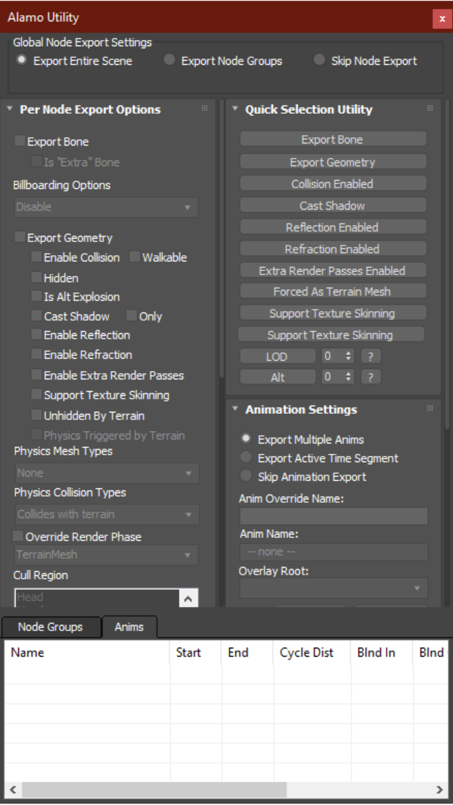Click Cast Shadow quick selection button
Viewport: 453px width, 805px height.
tap(332, 206)
